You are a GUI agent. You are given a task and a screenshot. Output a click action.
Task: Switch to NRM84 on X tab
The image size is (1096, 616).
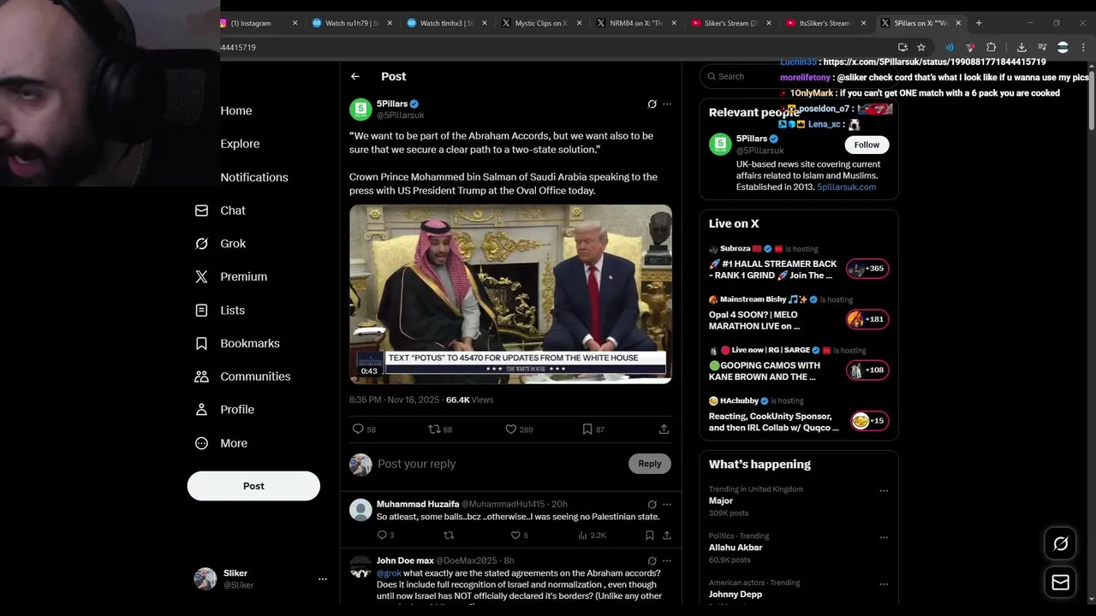pos(636,23)
